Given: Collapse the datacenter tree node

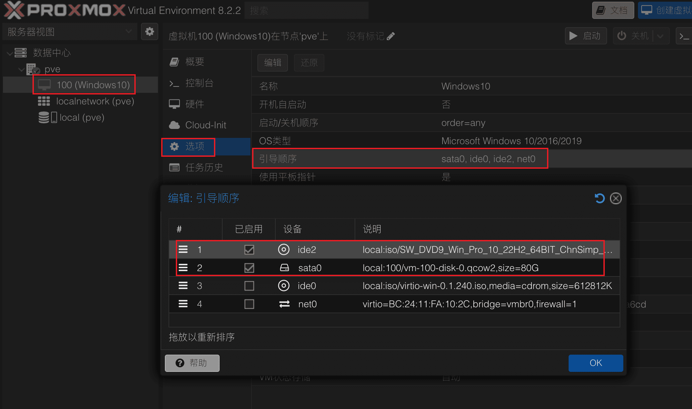Looking at the screenshot, I should click(10, 53).
